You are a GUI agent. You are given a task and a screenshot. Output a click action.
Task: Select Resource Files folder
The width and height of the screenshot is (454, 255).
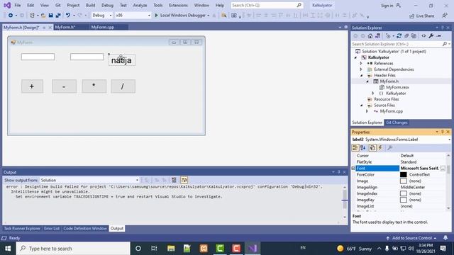[x=386, y=99]
